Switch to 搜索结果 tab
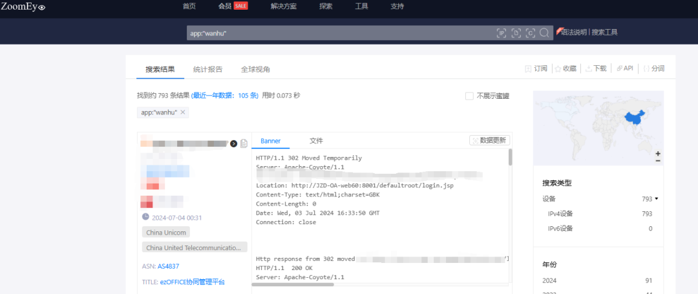The width and height of the screenshot is (698, 294). tap(160, 69)
